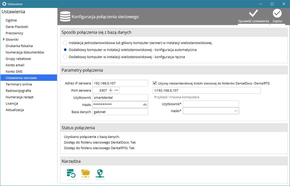Click the 'Przykład: \\nazwa-komputera' hint text
290x186 pixels.
[x=177, y=97]
